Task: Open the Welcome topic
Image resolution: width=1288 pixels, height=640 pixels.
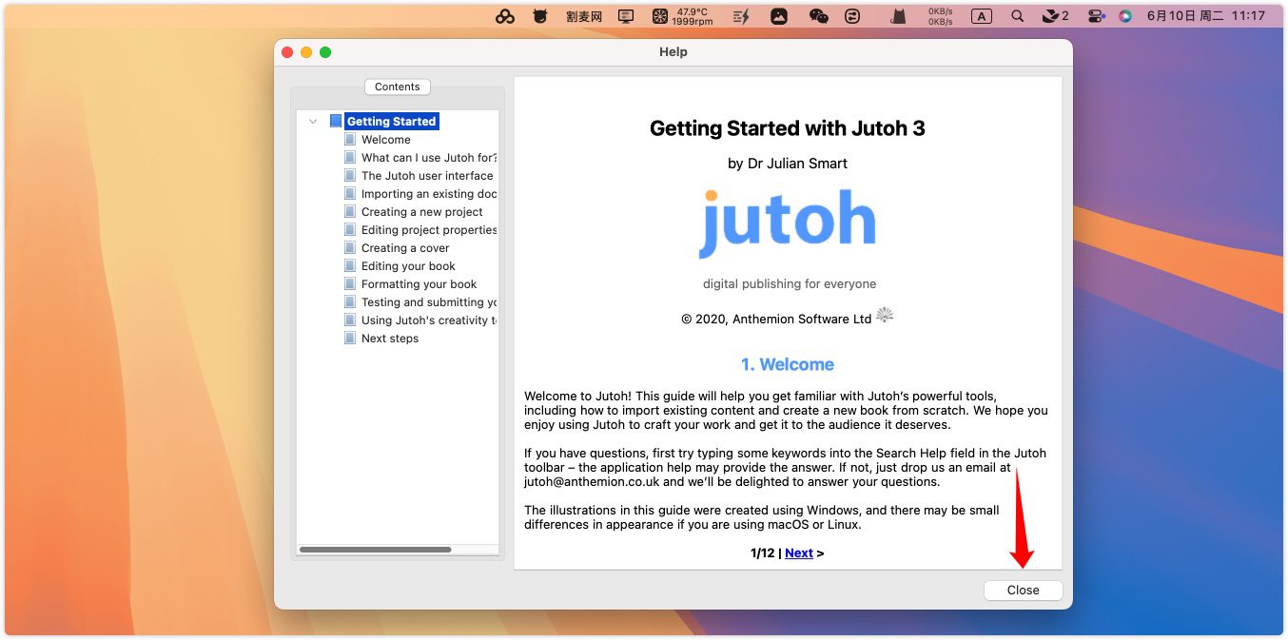Action: tap(385, 140)
